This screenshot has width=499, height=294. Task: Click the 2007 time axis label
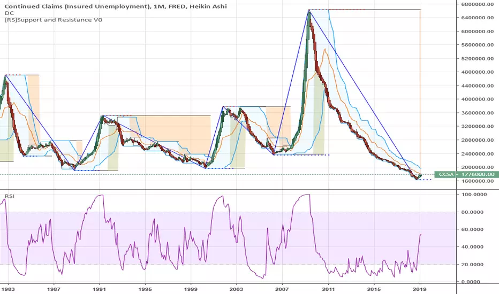point(282,289)
